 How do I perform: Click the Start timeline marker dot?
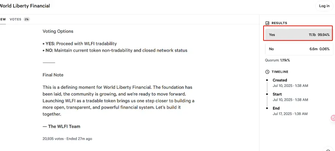pos(268,94)
